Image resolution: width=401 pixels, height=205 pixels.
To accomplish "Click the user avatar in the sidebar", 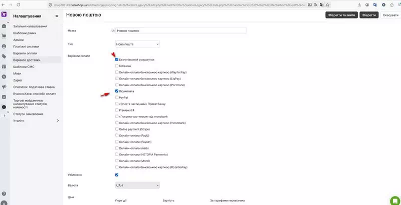I will [4, 203].
